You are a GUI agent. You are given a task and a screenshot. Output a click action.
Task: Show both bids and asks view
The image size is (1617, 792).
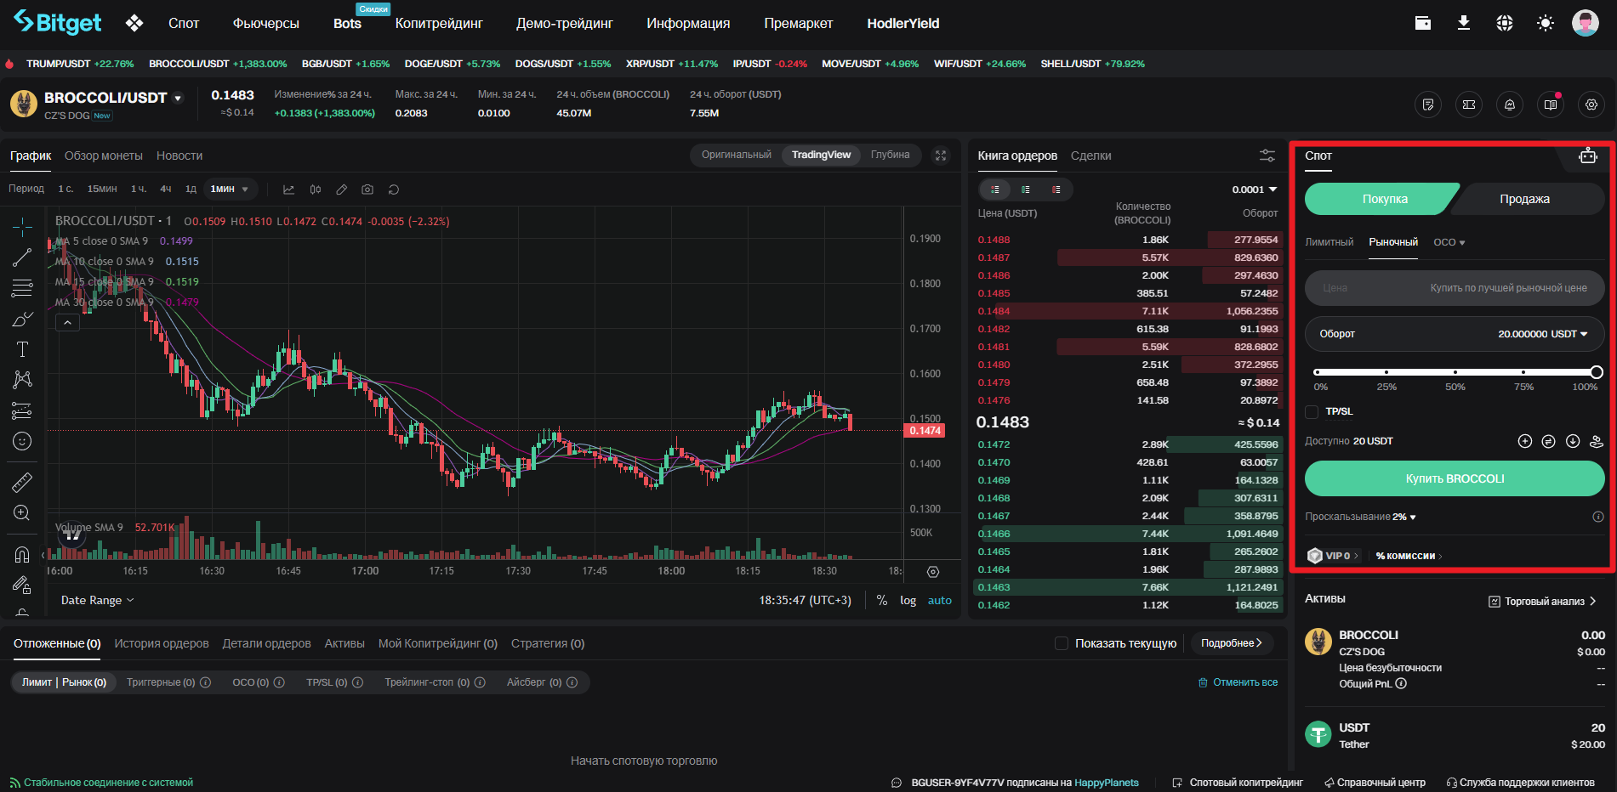[995, 190]
